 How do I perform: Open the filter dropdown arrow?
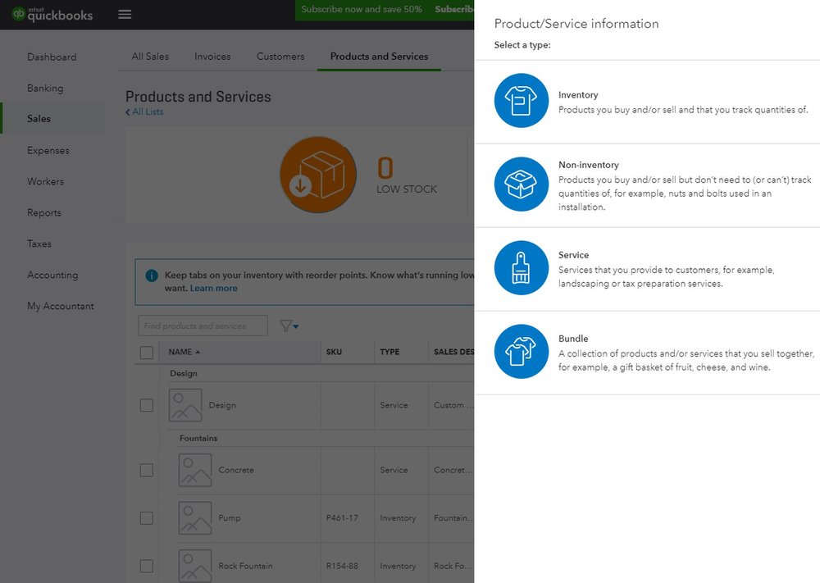(294, 326)
